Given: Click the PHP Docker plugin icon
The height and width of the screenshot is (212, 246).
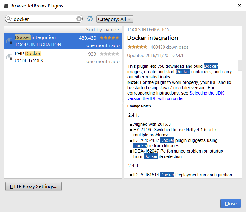Looking at the screenshot, I should [9, 57].
